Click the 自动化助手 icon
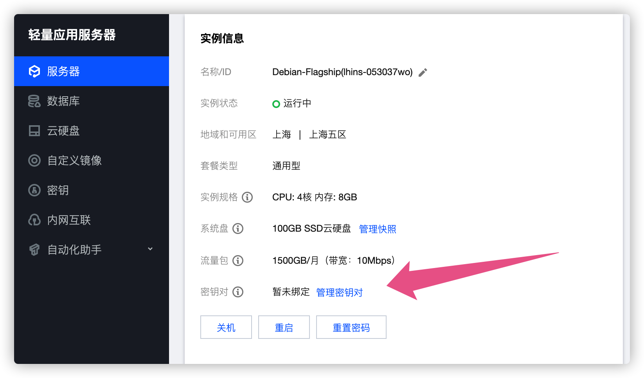This screenshot has width=644, height=378. [34, 250]
